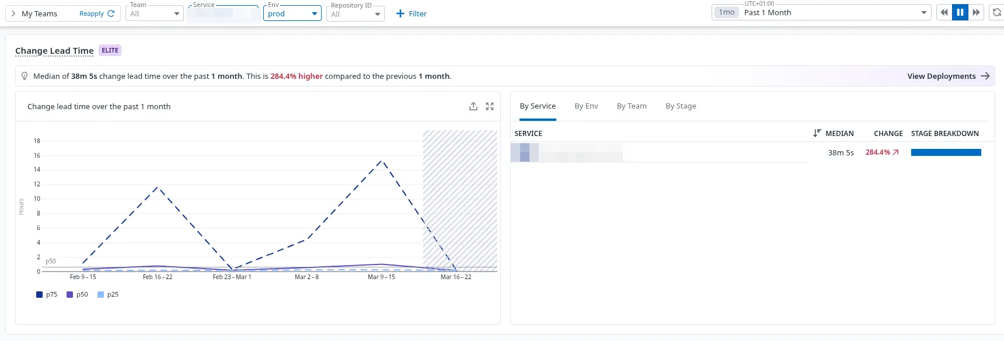Click the export chart icon
This screenshot has height=341, width=1004.
(x=473, y=106)
